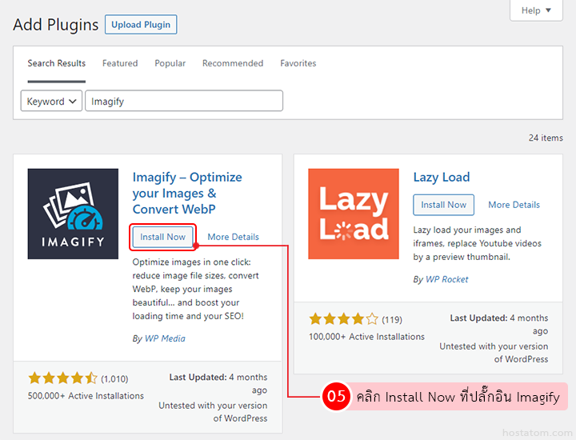Expand the Keyword search type dropdown

(x=51, y=102)
